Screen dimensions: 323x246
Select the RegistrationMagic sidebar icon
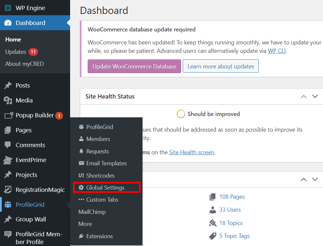point(8,190)
